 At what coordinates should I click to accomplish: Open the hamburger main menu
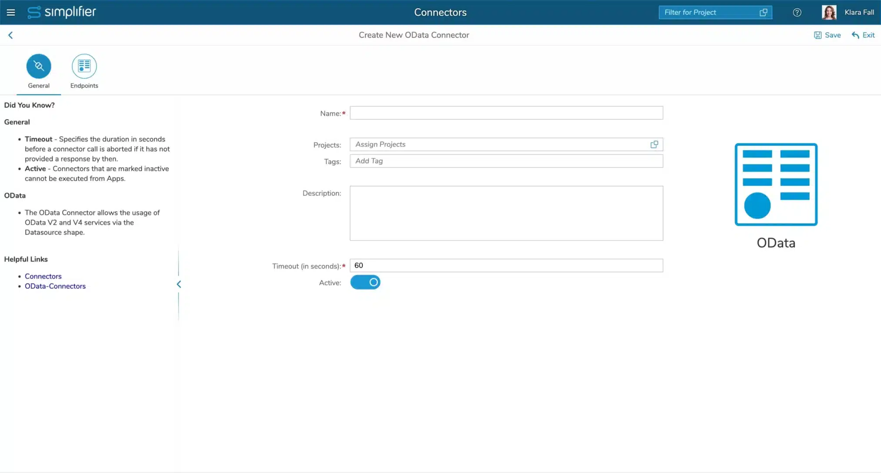tap(11, 13)
